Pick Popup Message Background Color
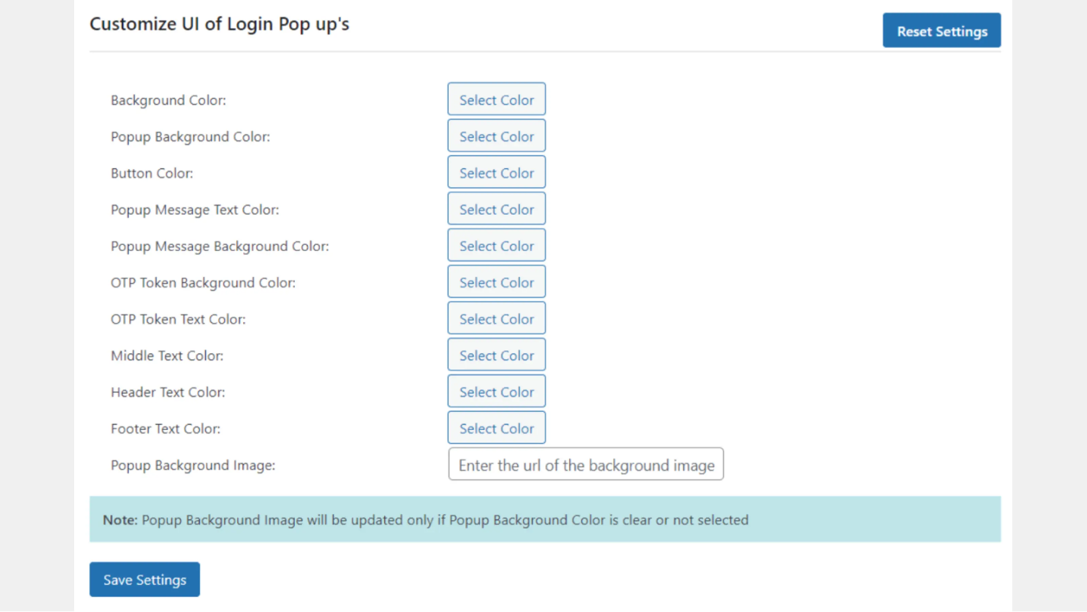This screenshot has width=1087, height=612. [x=496, y=246]
